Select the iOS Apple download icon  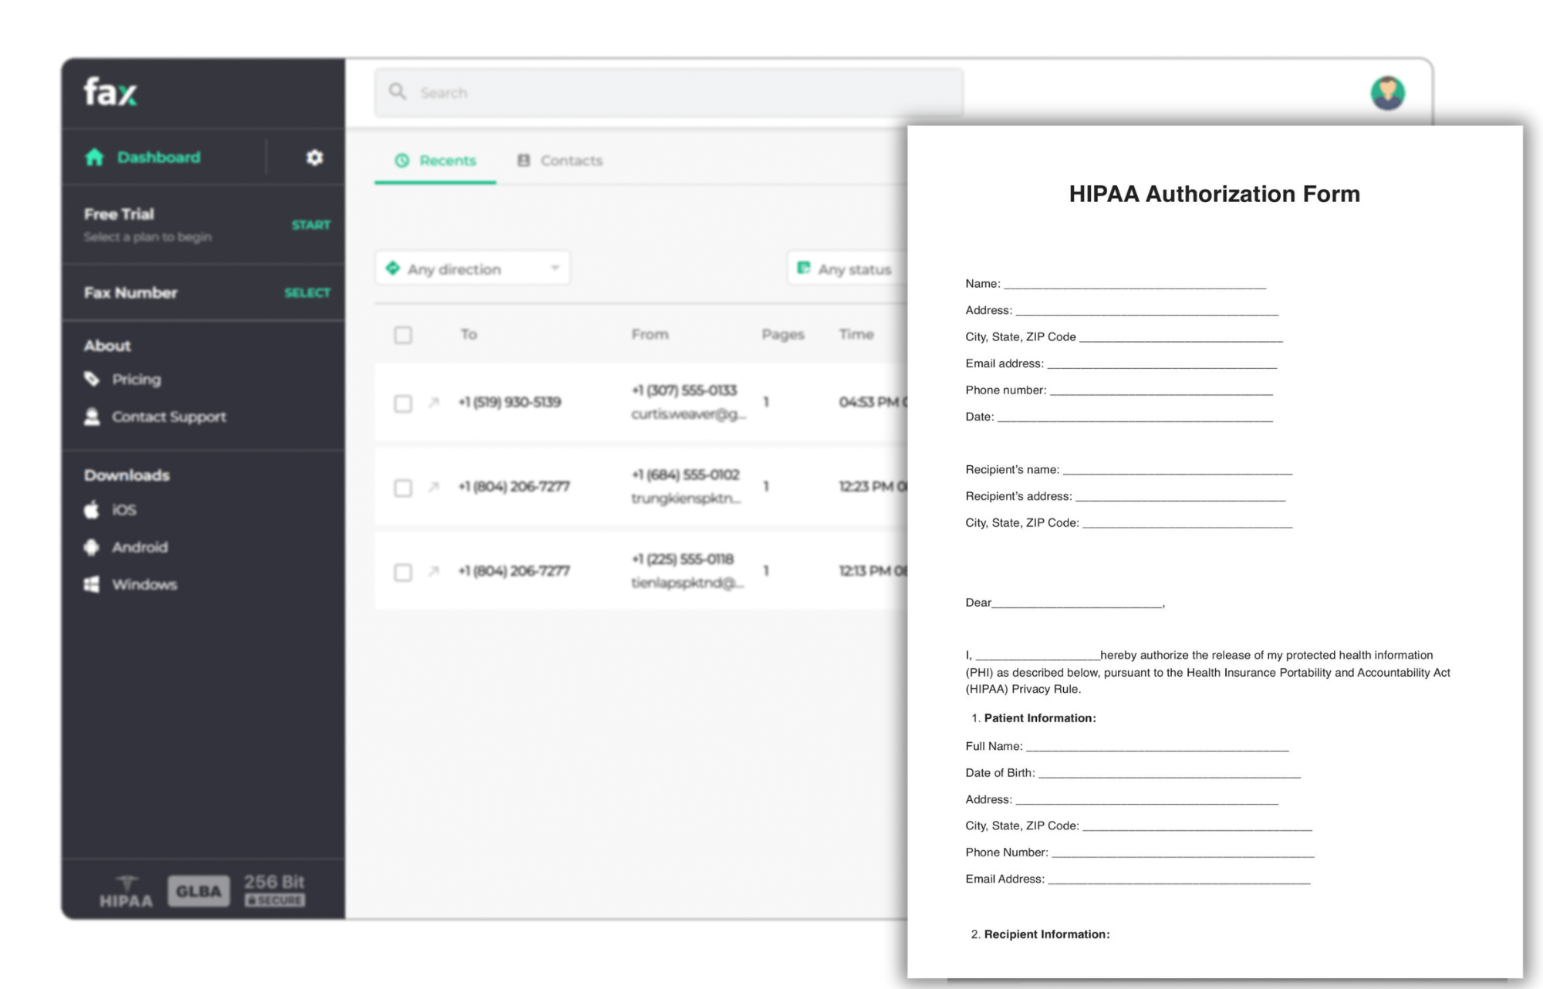tap(90, 510)
